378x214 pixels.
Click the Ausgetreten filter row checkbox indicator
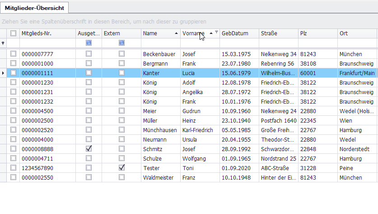coord(89,43)
